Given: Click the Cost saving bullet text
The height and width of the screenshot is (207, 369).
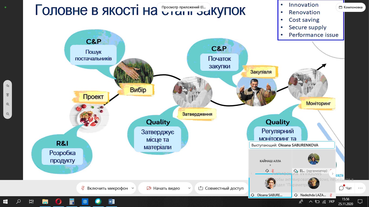Looking at the screenshot, I should (x=304, y=20).
